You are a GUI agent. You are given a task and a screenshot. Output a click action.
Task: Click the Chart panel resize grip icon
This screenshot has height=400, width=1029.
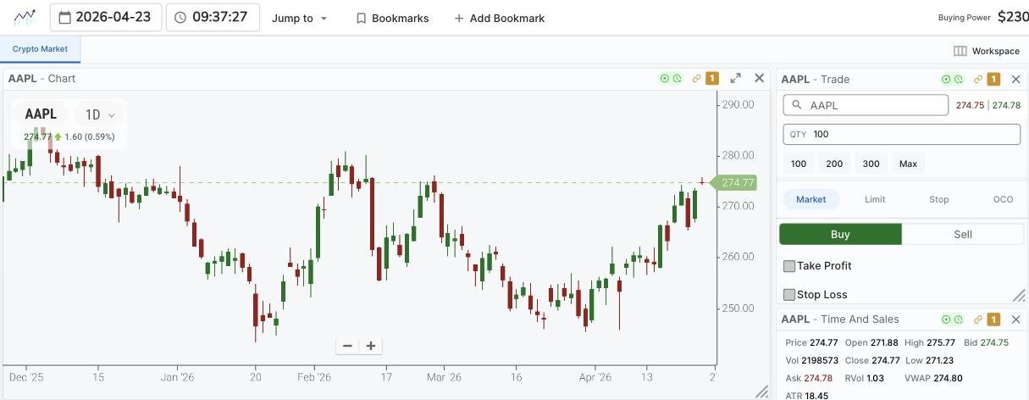point(761,392)
